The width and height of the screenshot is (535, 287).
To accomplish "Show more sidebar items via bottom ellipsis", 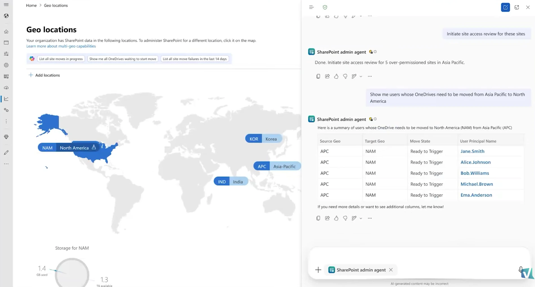I will click(6, 164).
